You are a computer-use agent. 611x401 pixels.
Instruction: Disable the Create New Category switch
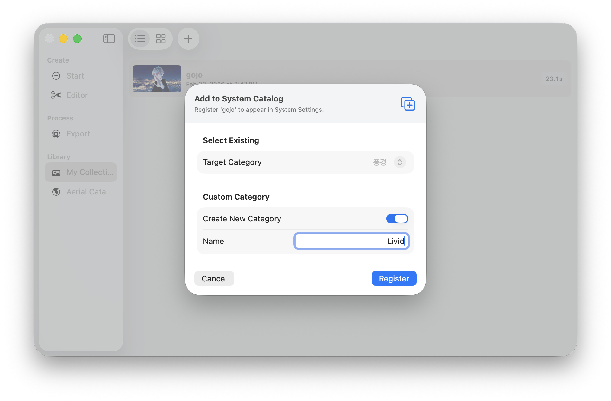[x=397, y=219]
